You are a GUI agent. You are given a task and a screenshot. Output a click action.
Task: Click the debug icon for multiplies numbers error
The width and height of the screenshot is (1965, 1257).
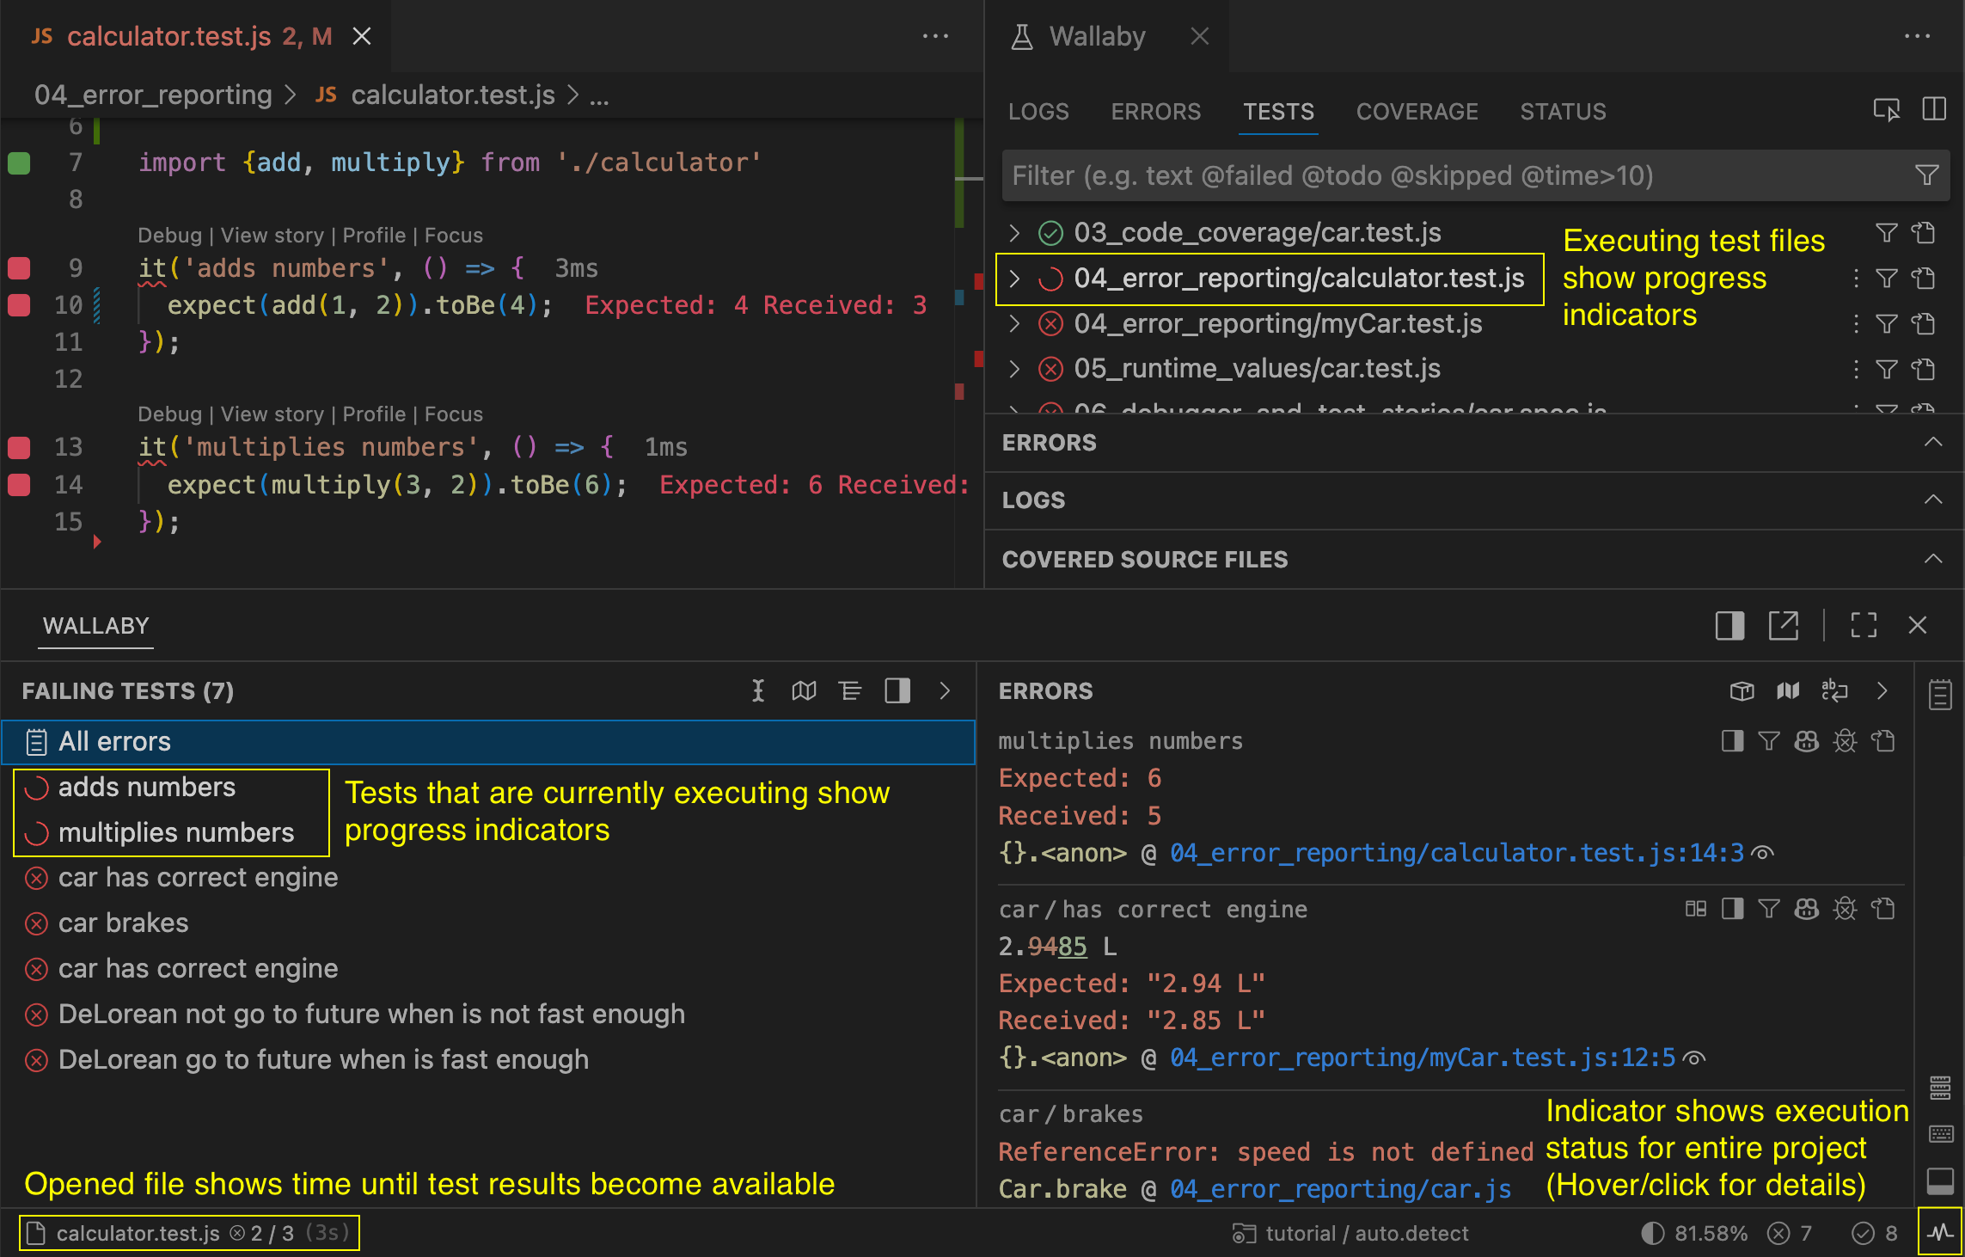click(x=1845, y=741)
